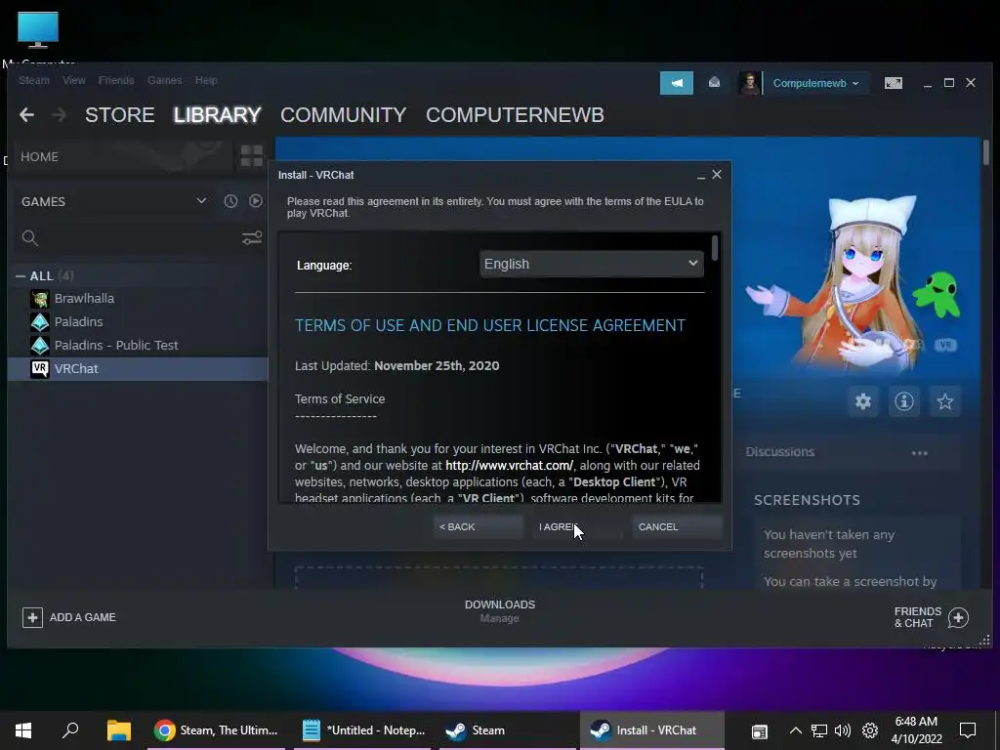Image resolution: width=1000 pixels, height=750 pixels.
Task: Open VRChat manage settings gear
Action: [863, 401]
